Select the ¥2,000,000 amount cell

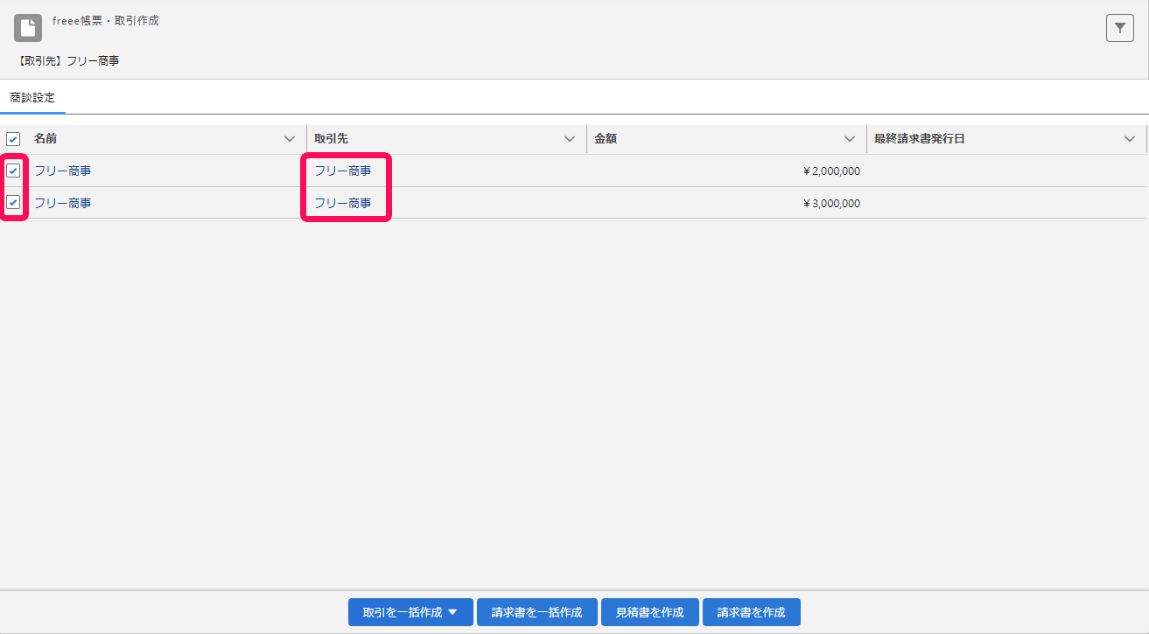click(x=726, y=171)
